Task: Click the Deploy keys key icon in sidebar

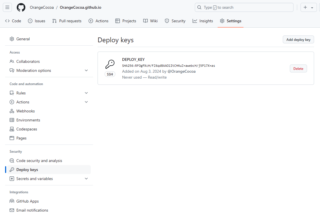Action: coord(12,170)
